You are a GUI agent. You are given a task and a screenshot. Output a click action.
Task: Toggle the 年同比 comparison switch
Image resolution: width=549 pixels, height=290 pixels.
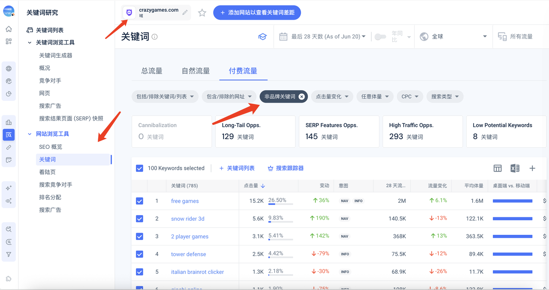pos(380,37)
